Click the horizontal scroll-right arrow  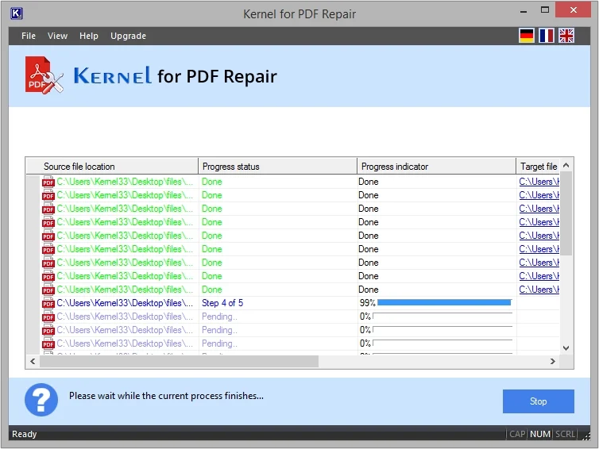click(x=552, y=361)
